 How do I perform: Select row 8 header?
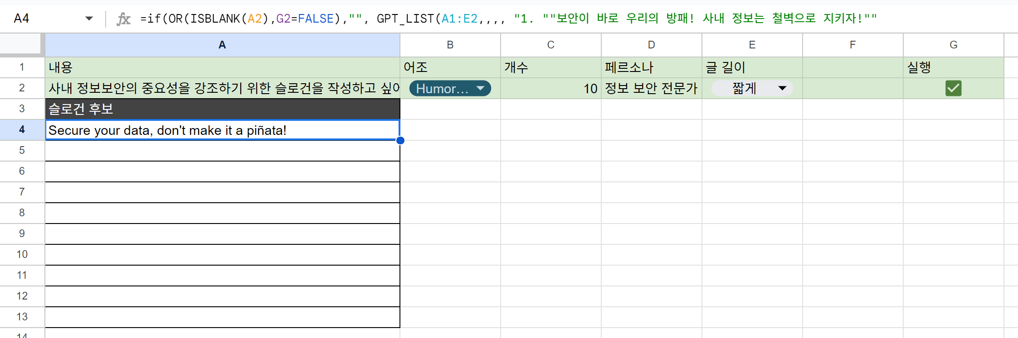[22, 213]
